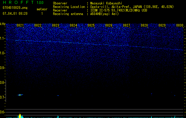The image size is (186, 118).
Task: Click the 0830 time marker
Action: coord(180,25)
